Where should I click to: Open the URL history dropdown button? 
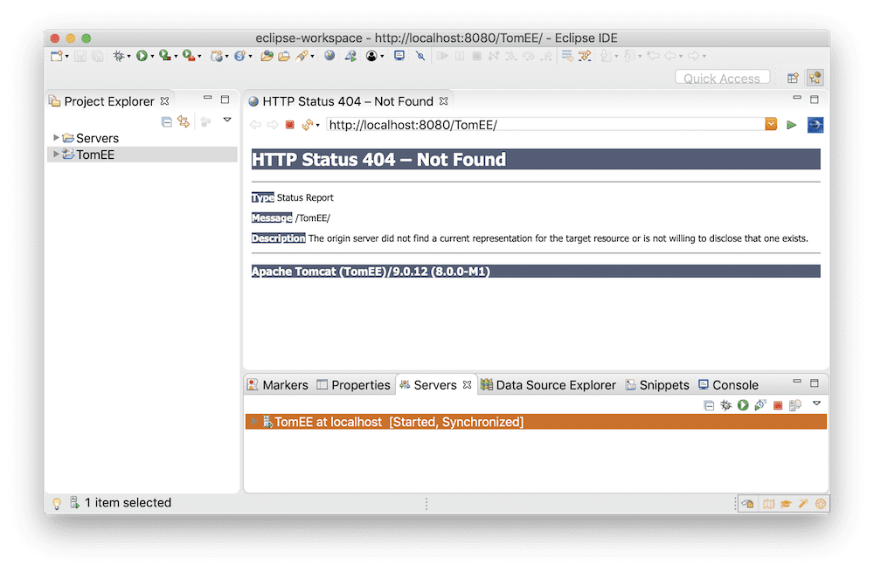(x=771, y=124)
